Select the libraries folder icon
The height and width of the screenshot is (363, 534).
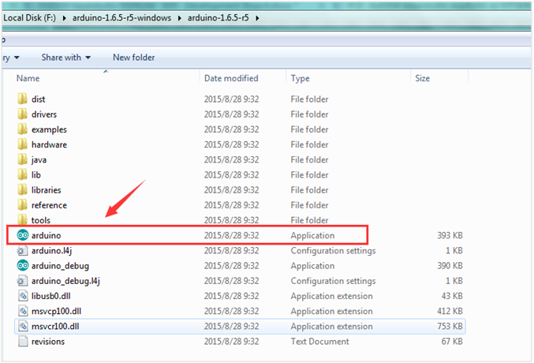click(22, 190)
